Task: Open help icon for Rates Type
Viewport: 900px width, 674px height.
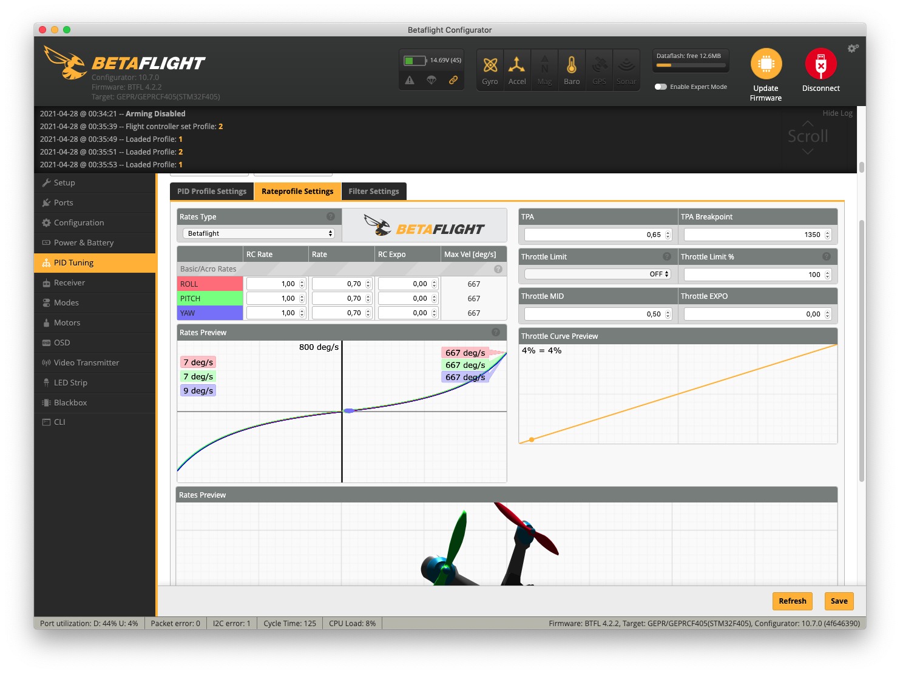Action: pyautogui.click(x=331, y=216)
